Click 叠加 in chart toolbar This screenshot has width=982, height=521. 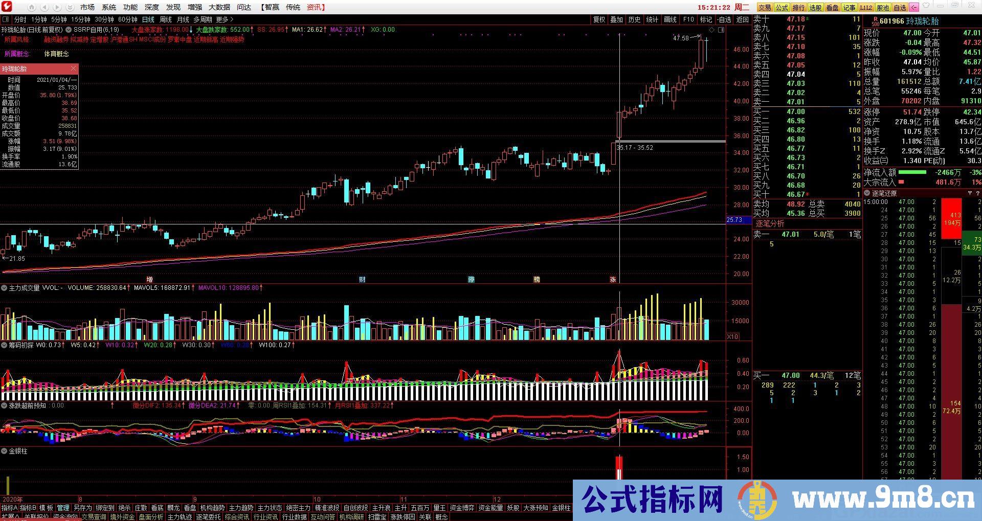coord(617,20)
